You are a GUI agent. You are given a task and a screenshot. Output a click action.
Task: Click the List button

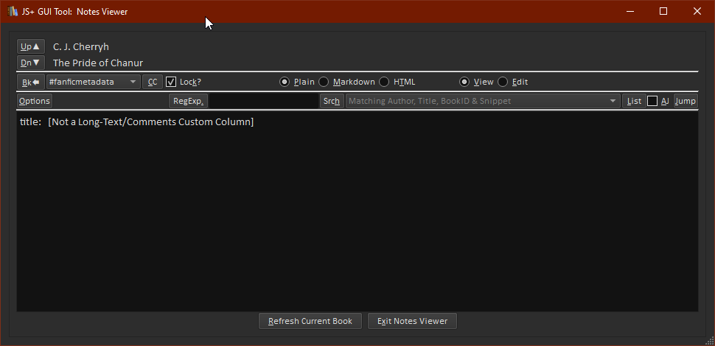click(634, 101)
